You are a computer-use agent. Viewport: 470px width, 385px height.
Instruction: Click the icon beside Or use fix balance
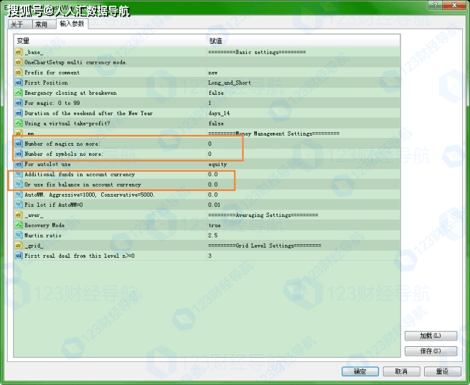coord(19,185)
